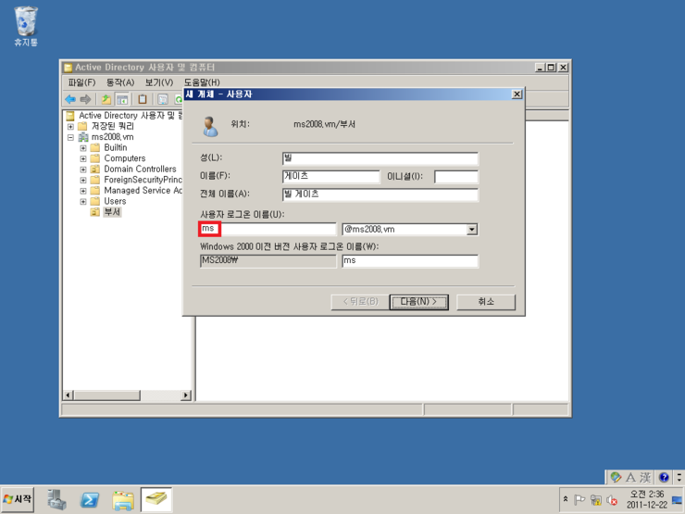The image size is (685, 514).
Task: Expand the Computers container
Action: [83, 158]
